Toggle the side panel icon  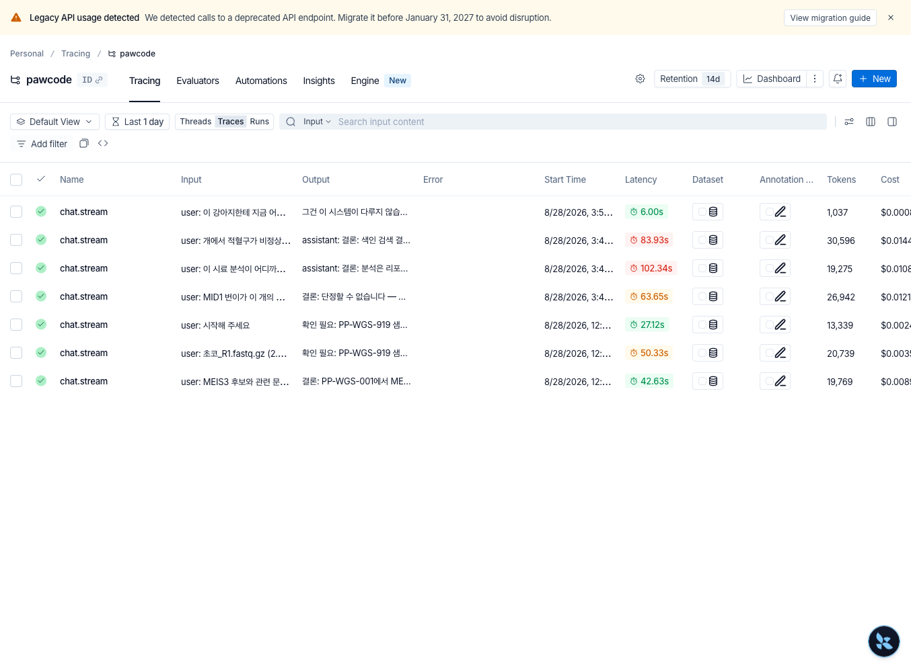(x=892, y=122)
